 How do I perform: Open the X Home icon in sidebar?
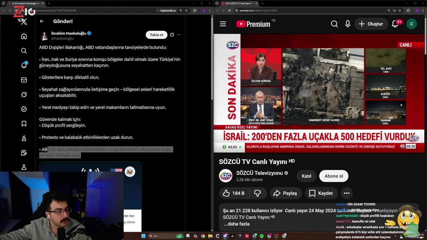[24, 36]
